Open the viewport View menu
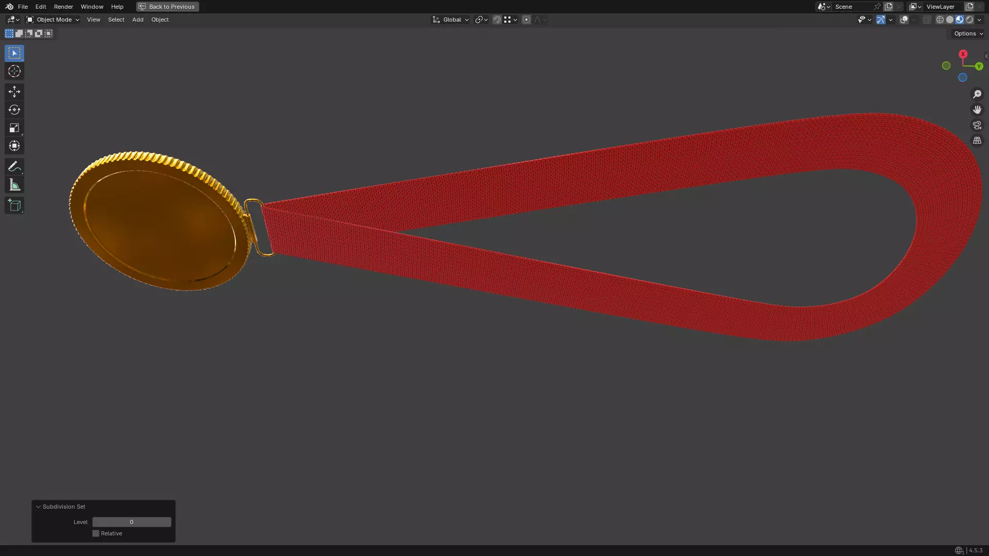This screenshot has height=556, width=989. click(x=94, y=20)
